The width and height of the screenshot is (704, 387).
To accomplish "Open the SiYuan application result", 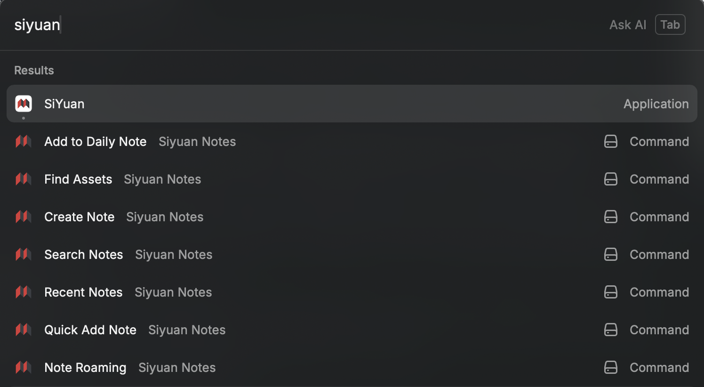I will 64,104.
